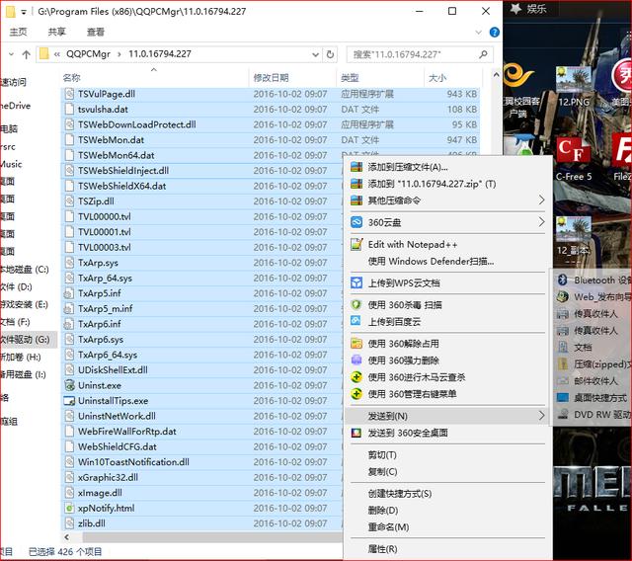Open the recent locations dropdown arrow
The image size is (632, 561).
point(11,54)
